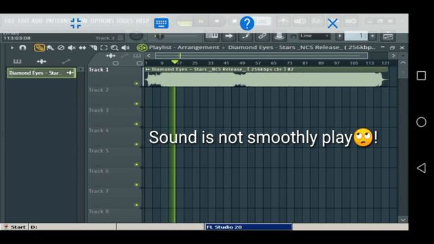434x244 pixels.
Task: Toggle mute dot on Track 1
Action: pos(136,83)
